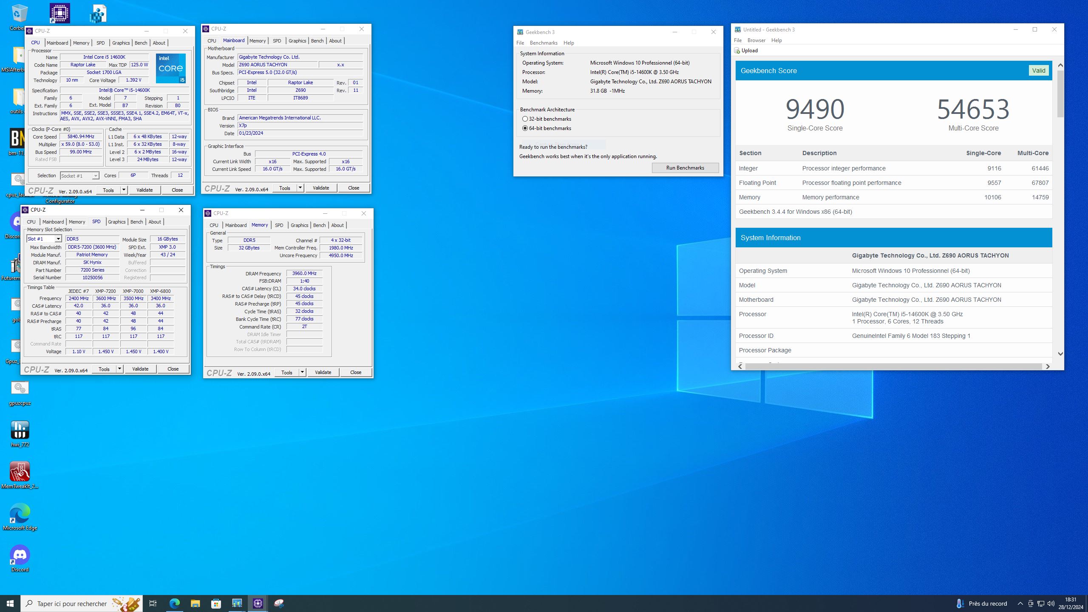Switch to Geekbench taskbar icon
This screenshot has width=1088, height=612.
pyautogui.click(x=237, y=603)
